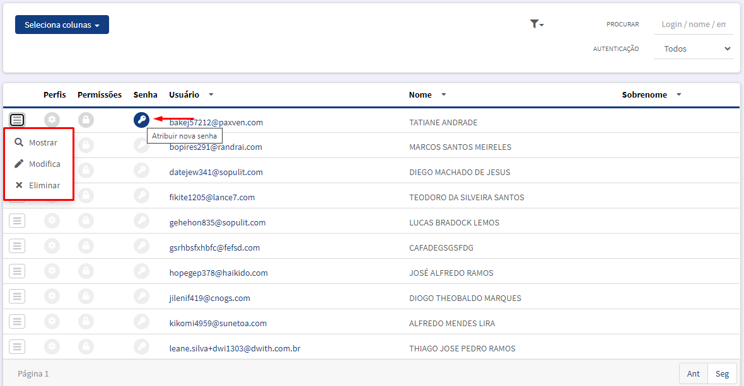Open the permissions lock for gehehon835@sopulit.com

86,221
